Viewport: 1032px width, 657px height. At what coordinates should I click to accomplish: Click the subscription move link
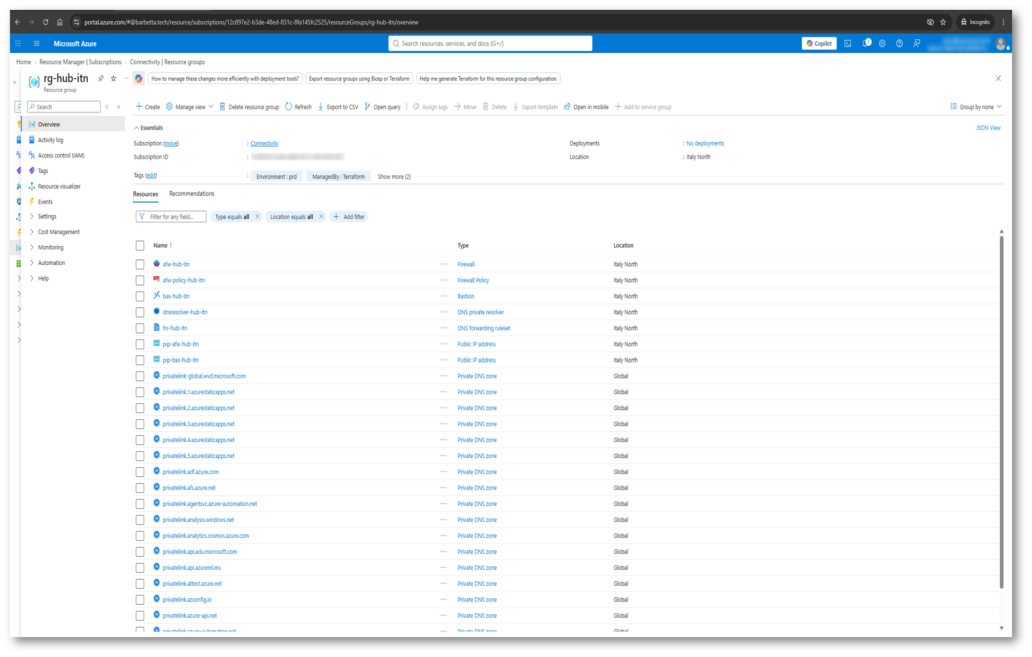click(171, 144)
